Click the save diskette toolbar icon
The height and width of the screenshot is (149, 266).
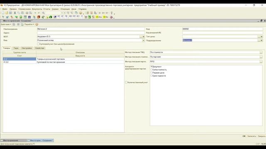pos(10,13)
